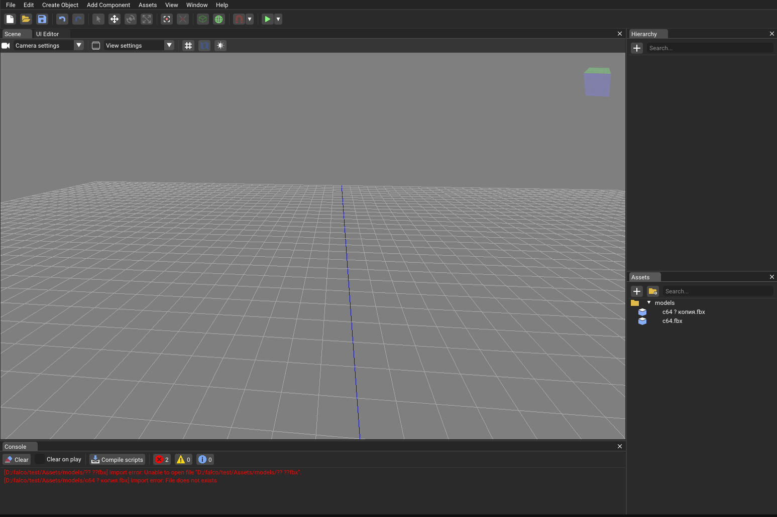
Task: Pick the Scale tool with diagonal arrows
Action: 147,19
